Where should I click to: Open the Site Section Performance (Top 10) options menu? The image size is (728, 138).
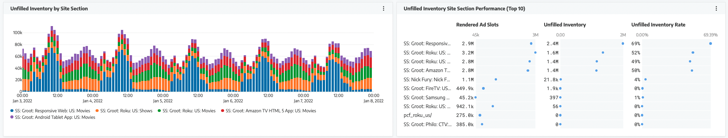(716, 8)
